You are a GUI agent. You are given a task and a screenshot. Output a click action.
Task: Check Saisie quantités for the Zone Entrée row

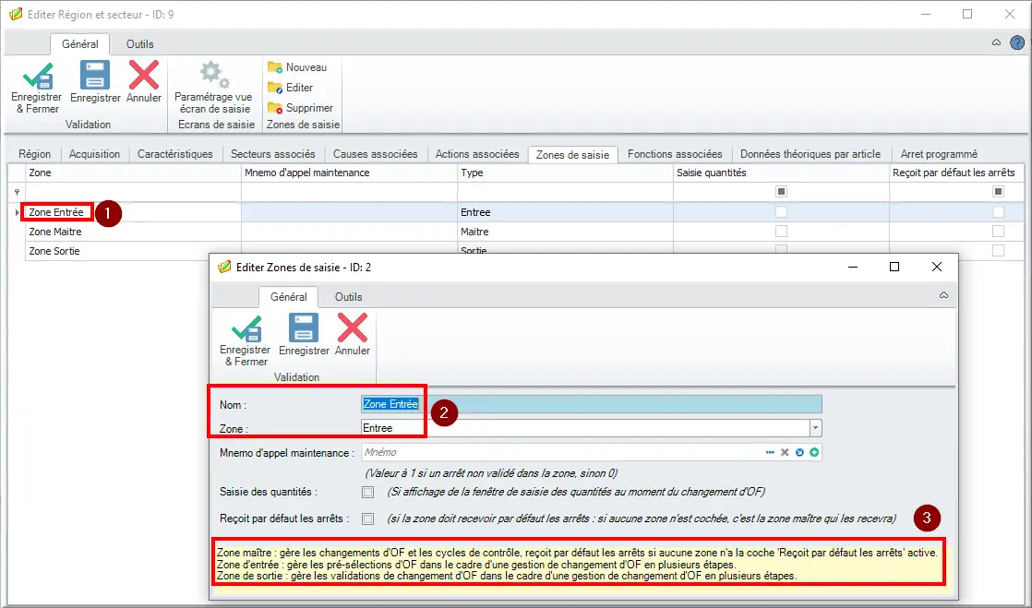(x=781, y=212)
